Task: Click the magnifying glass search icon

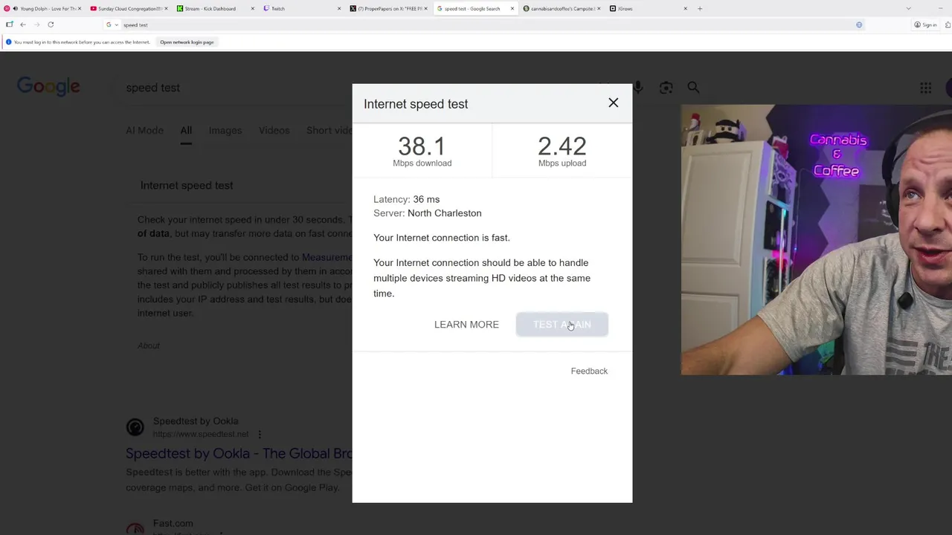Action: tap(693, 88)
